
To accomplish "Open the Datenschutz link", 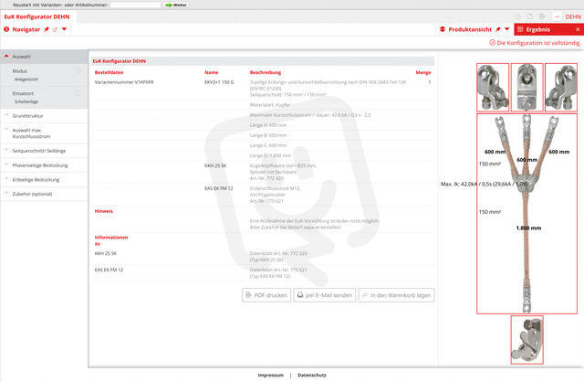I will pos(312,375).
